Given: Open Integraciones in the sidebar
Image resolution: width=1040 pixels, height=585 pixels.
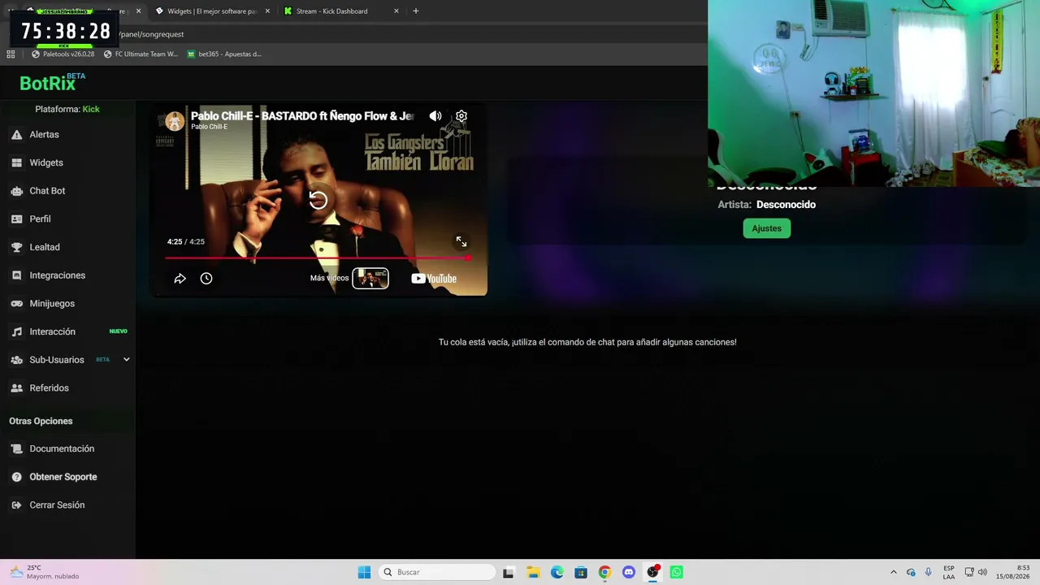Looking at the screenshot, I should coord(57,275).
